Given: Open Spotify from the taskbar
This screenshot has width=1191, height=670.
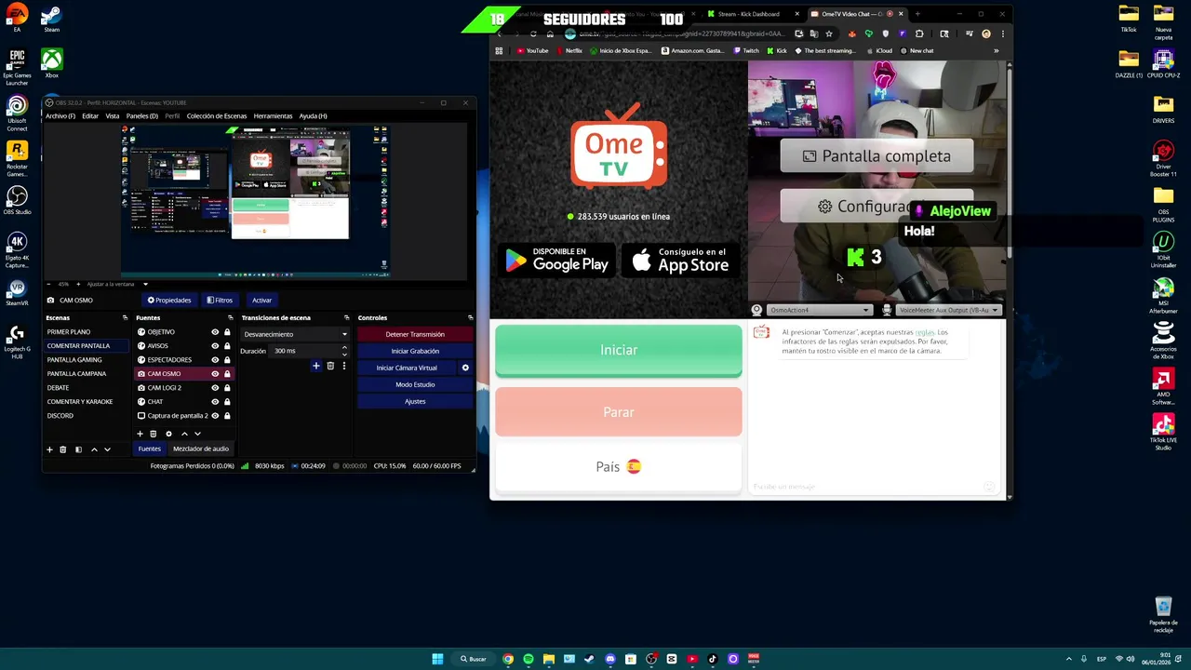Looking at the screenshot, I should 529,659.
